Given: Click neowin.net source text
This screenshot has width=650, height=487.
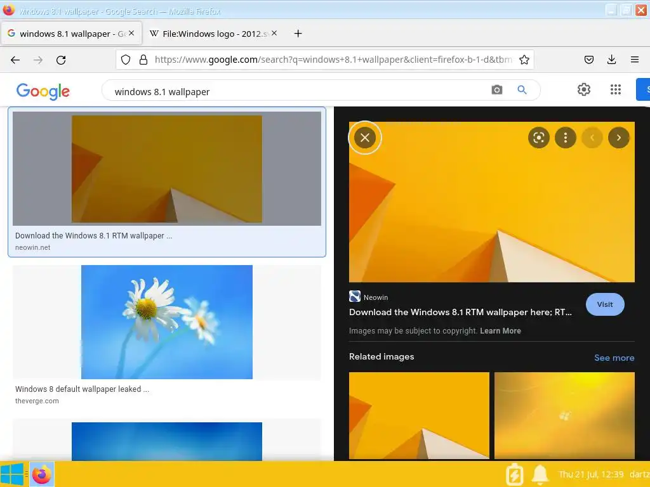Looking at the screenshot, I should pyautogui.click(x=33, y=248).
